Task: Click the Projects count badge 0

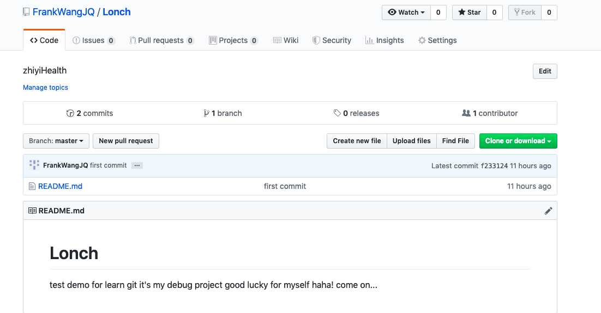Action: pos(254,41)
